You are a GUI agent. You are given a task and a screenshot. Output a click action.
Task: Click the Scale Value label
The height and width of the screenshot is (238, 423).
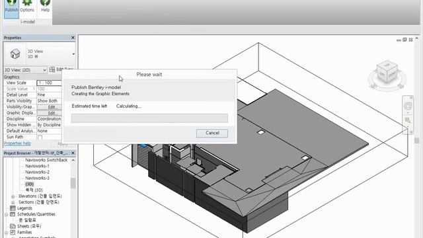(17, 89)
